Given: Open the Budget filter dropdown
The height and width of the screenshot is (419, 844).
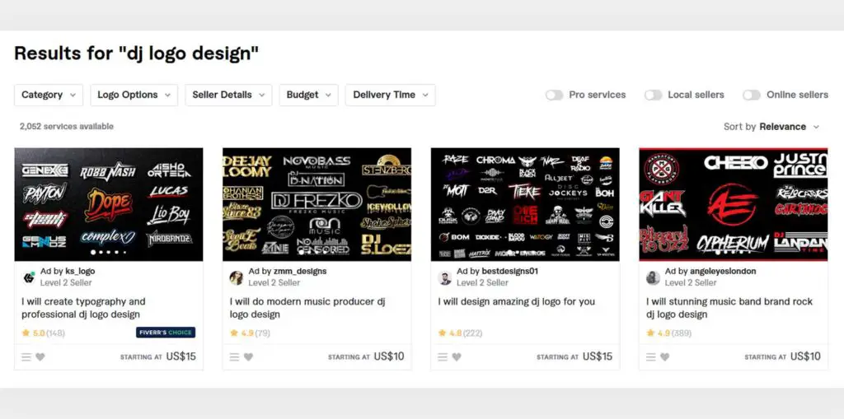Looking at the screenshot, I should click(308, 95).
